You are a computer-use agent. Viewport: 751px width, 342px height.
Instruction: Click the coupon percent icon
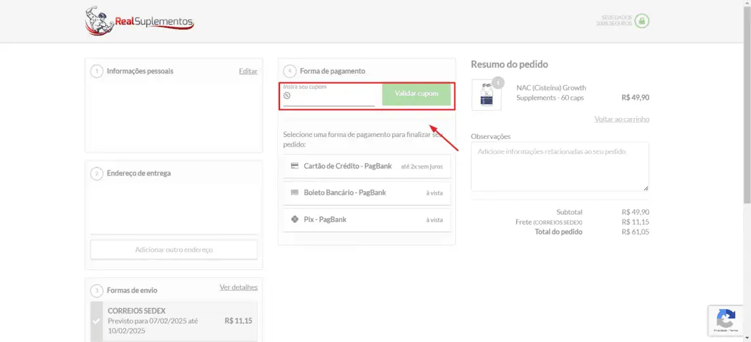pos(287,95)
